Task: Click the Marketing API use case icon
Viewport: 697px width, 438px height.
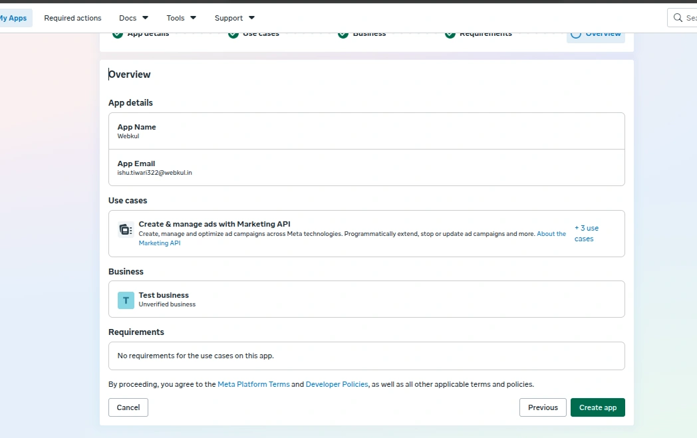Action: click(x=126, y=230)
